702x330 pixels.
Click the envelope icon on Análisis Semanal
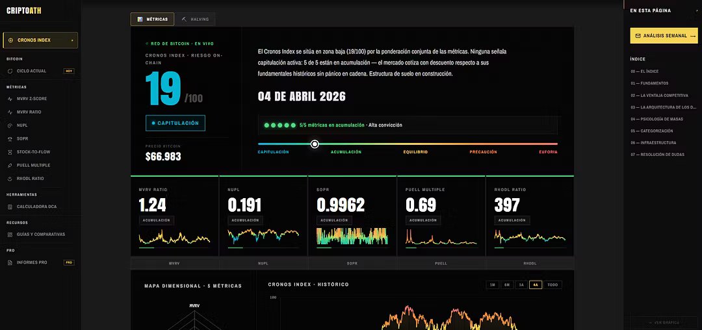(x=638, y=36)
